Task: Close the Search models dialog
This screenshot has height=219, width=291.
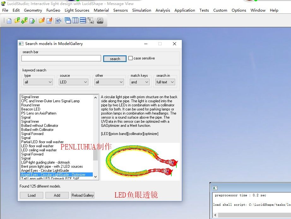Action: click(175, 44)
